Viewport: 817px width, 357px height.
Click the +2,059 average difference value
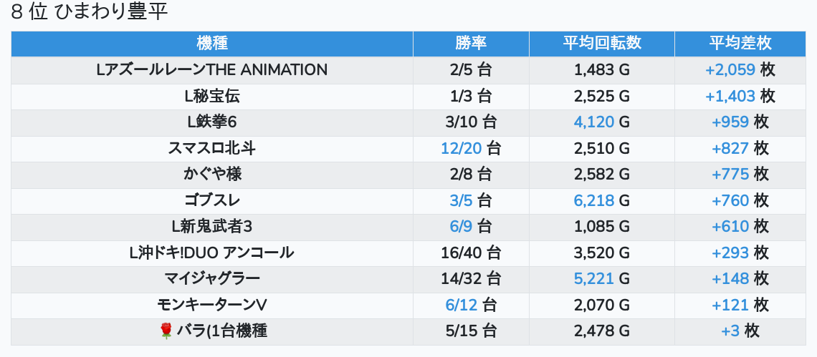(x=730, y=70)
